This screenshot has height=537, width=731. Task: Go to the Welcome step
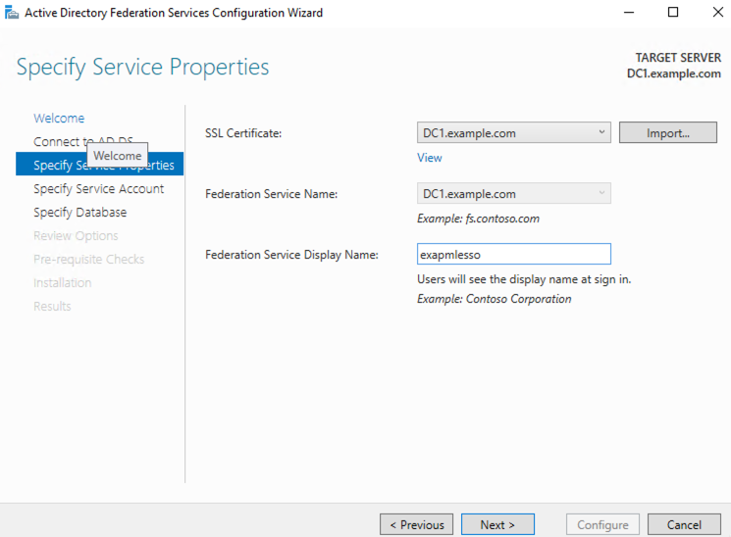point(59,118)
